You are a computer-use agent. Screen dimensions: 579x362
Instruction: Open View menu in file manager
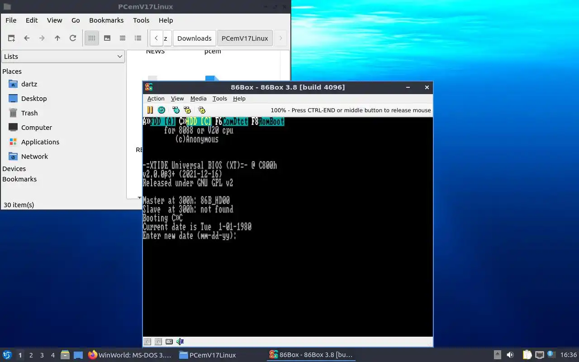click(55, 20)
